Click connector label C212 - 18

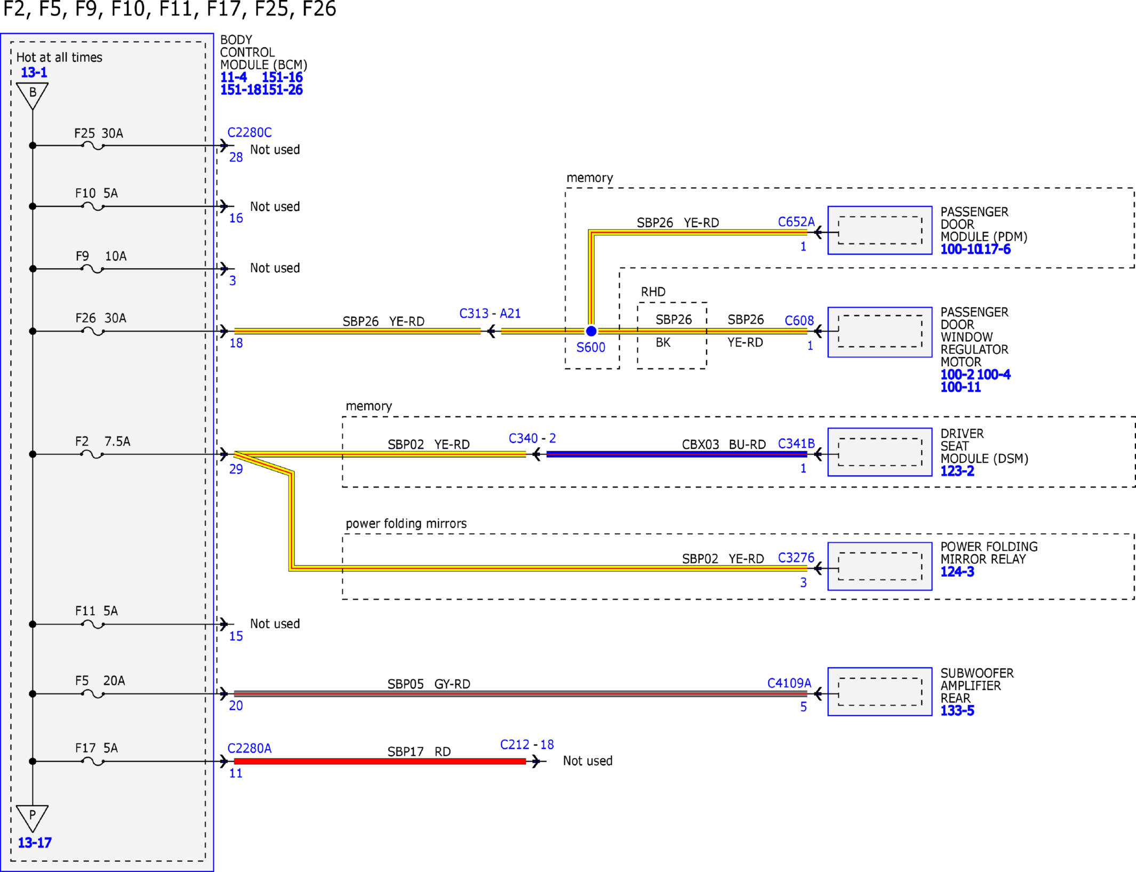(527, 745)
